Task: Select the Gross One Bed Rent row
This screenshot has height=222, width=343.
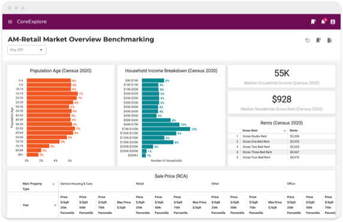Action: pyautogui.click(x=281, y=141)
